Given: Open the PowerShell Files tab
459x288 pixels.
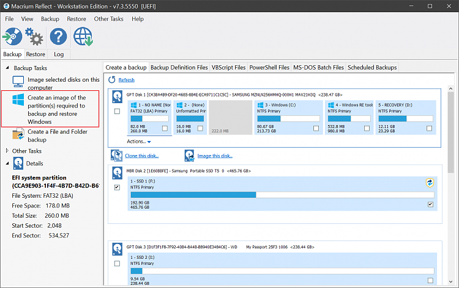Looking at the screenshot, I should click(269, 67).
